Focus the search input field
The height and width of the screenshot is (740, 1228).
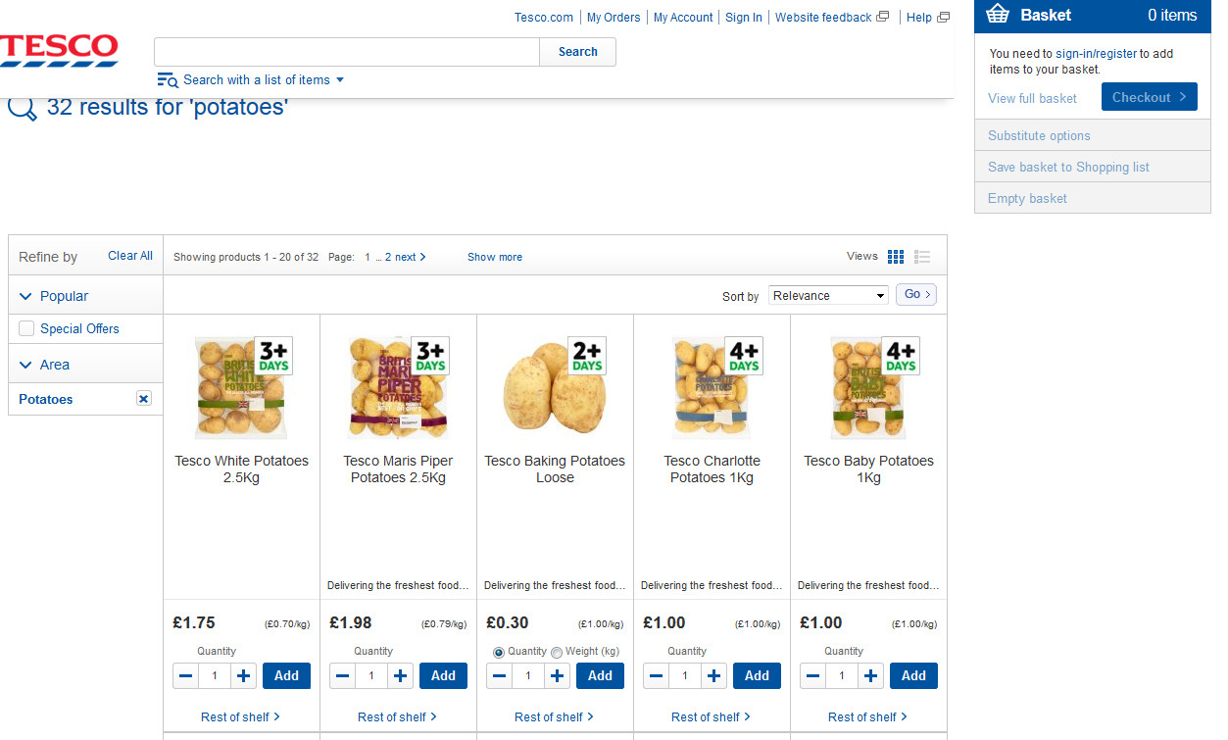point(347,52)
